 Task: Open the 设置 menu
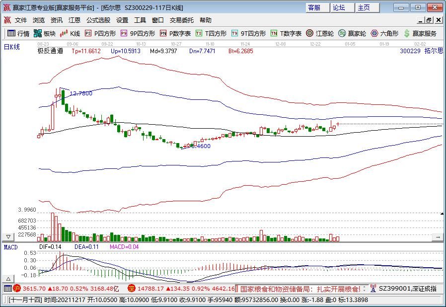coord(122,20)
